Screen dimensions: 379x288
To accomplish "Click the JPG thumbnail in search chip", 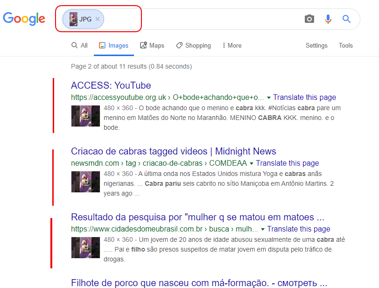I will (73, 19).
